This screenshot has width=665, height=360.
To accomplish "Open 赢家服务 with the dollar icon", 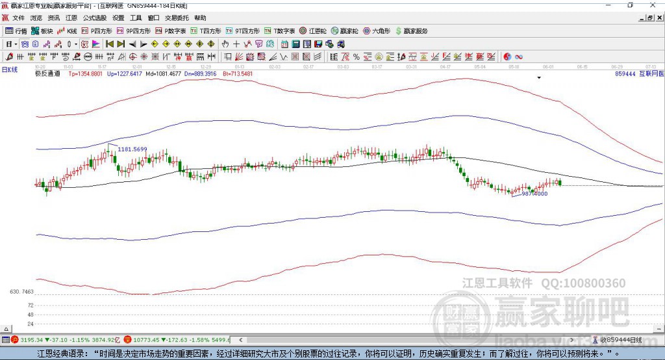I will click(411, 31).
